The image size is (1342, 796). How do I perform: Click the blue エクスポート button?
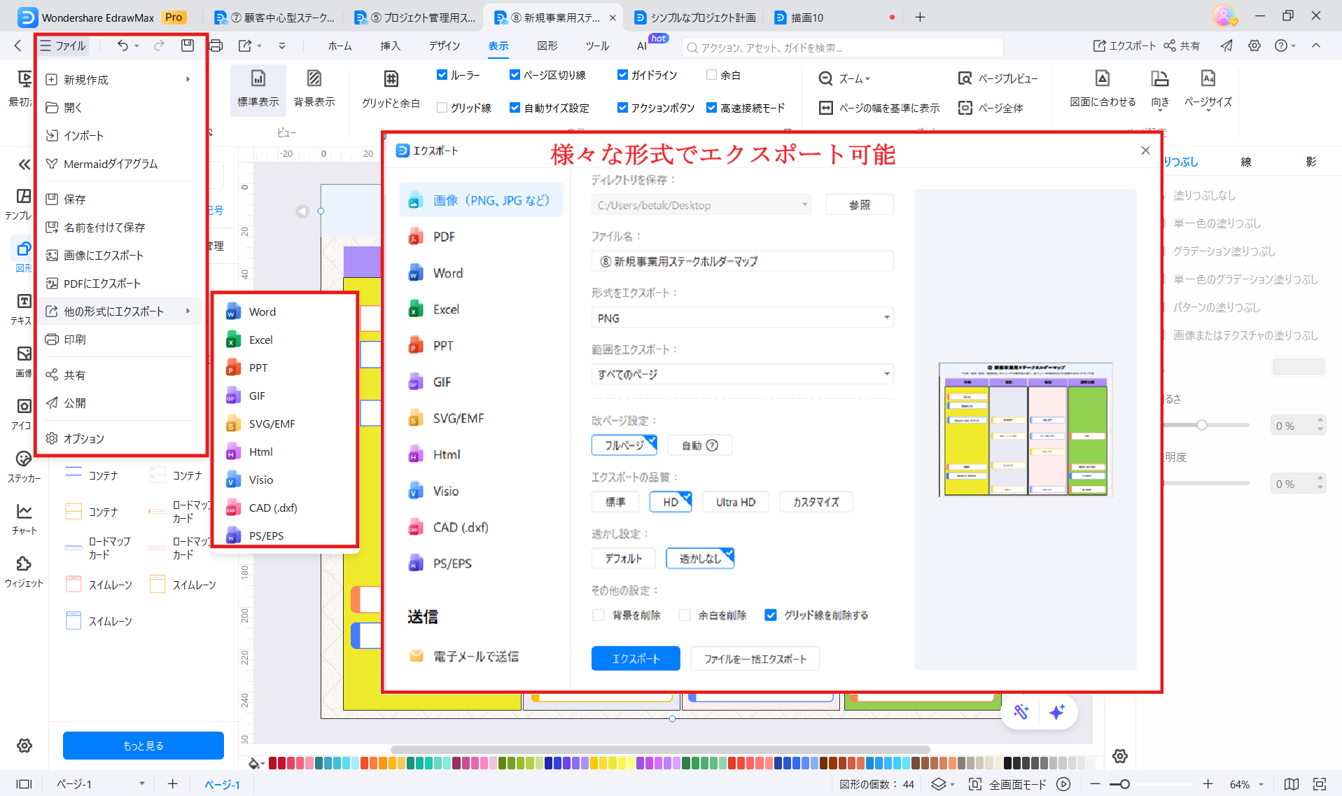[636, 659]
